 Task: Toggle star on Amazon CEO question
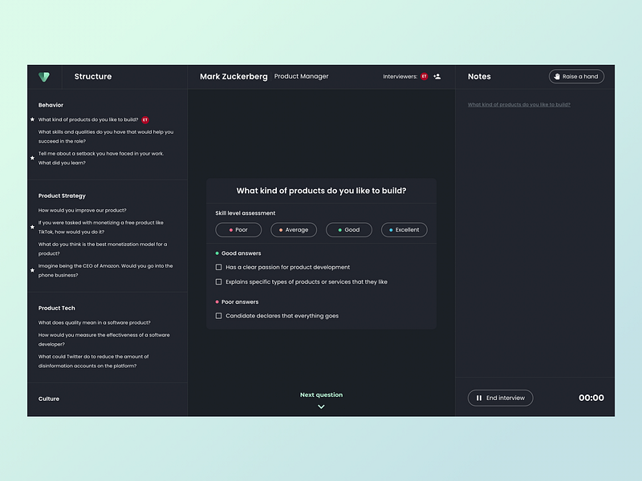pos(32,270)
